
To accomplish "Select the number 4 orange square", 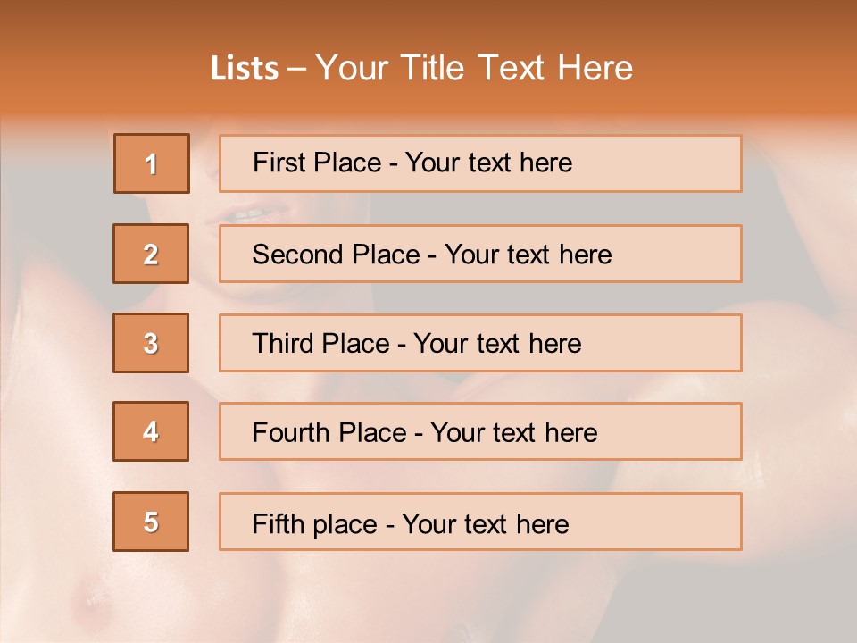I will coord(151,431).
